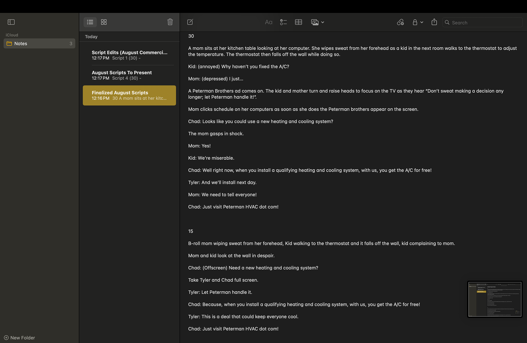527x343 pixels.
Task: Switch to gallery view
Action: (104, 22)
